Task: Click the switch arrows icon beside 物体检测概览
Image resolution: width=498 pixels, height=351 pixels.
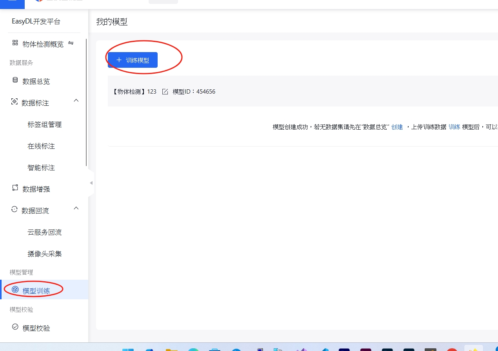Action: [71, 43]
